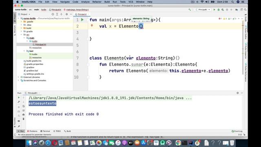Hide the Run tool window

(242, 93)
